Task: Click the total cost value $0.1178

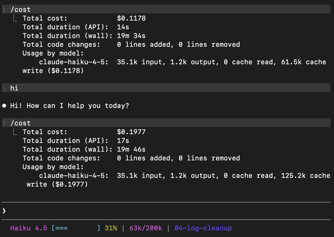Action: pyautogui.click(x=131, y=18)
